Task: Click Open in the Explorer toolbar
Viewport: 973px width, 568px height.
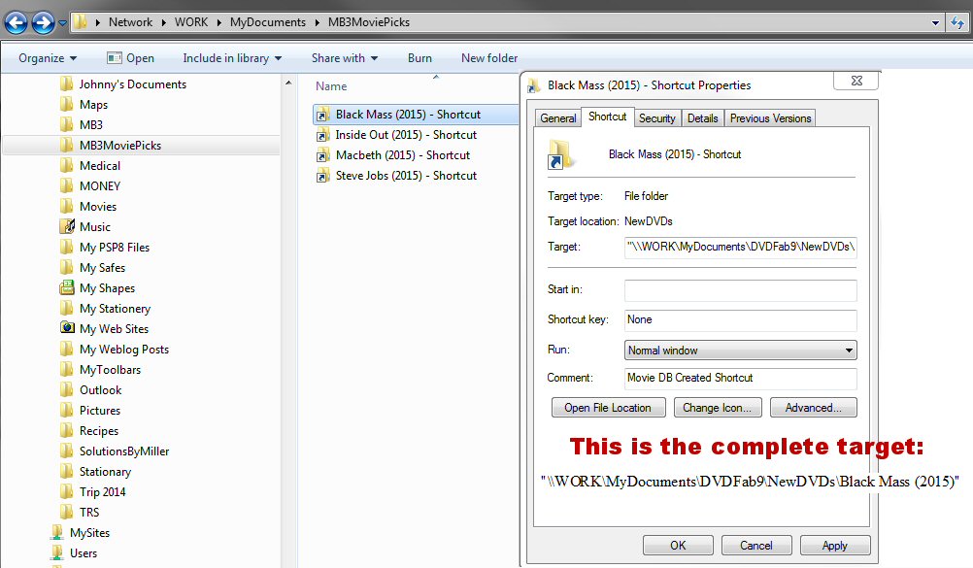Action: coord(130,58)
